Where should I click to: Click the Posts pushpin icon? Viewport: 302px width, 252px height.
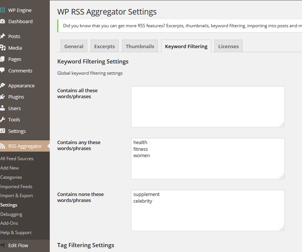pyautogui.click(x=2, y=36)
